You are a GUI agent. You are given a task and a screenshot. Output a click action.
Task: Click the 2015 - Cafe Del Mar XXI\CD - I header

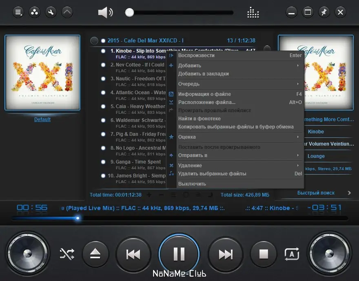point(145,40)
